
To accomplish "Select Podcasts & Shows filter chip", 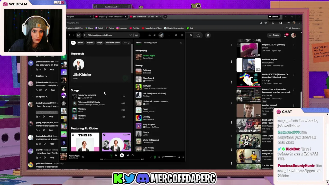I will click(113, 43).
